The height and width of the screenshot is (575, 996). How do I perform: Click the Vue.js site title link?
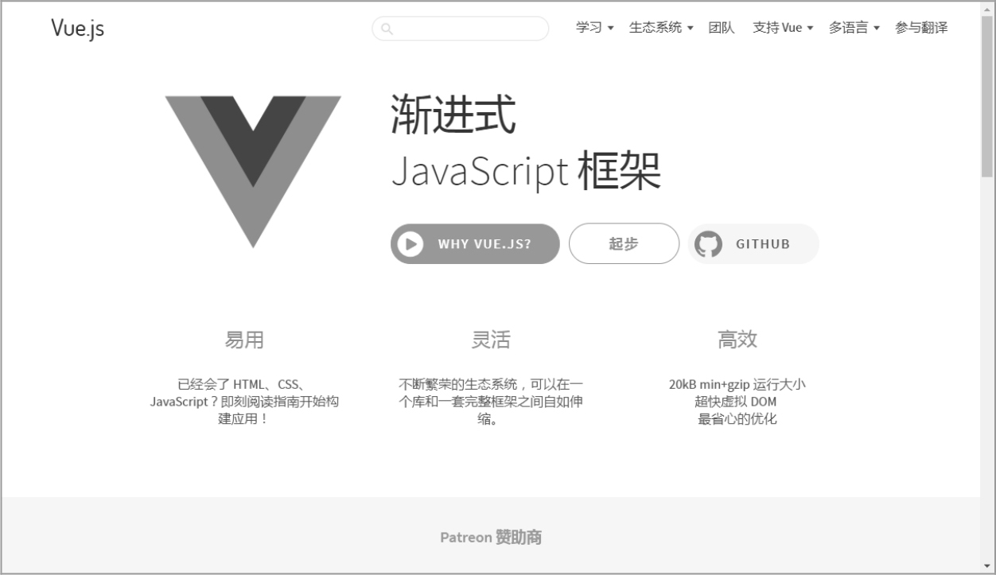[x=77, y=28]
